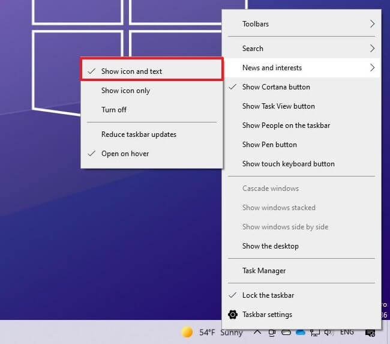The width and height of the screenshot is (390, 344).
Task: Click the volume speaker tray icon
Action: (x=328, y=332)
